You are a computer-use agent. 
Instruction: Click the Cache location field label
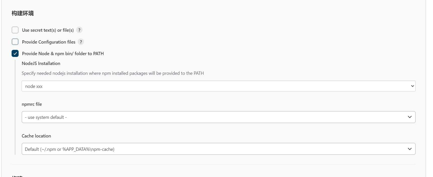[36, 136]
